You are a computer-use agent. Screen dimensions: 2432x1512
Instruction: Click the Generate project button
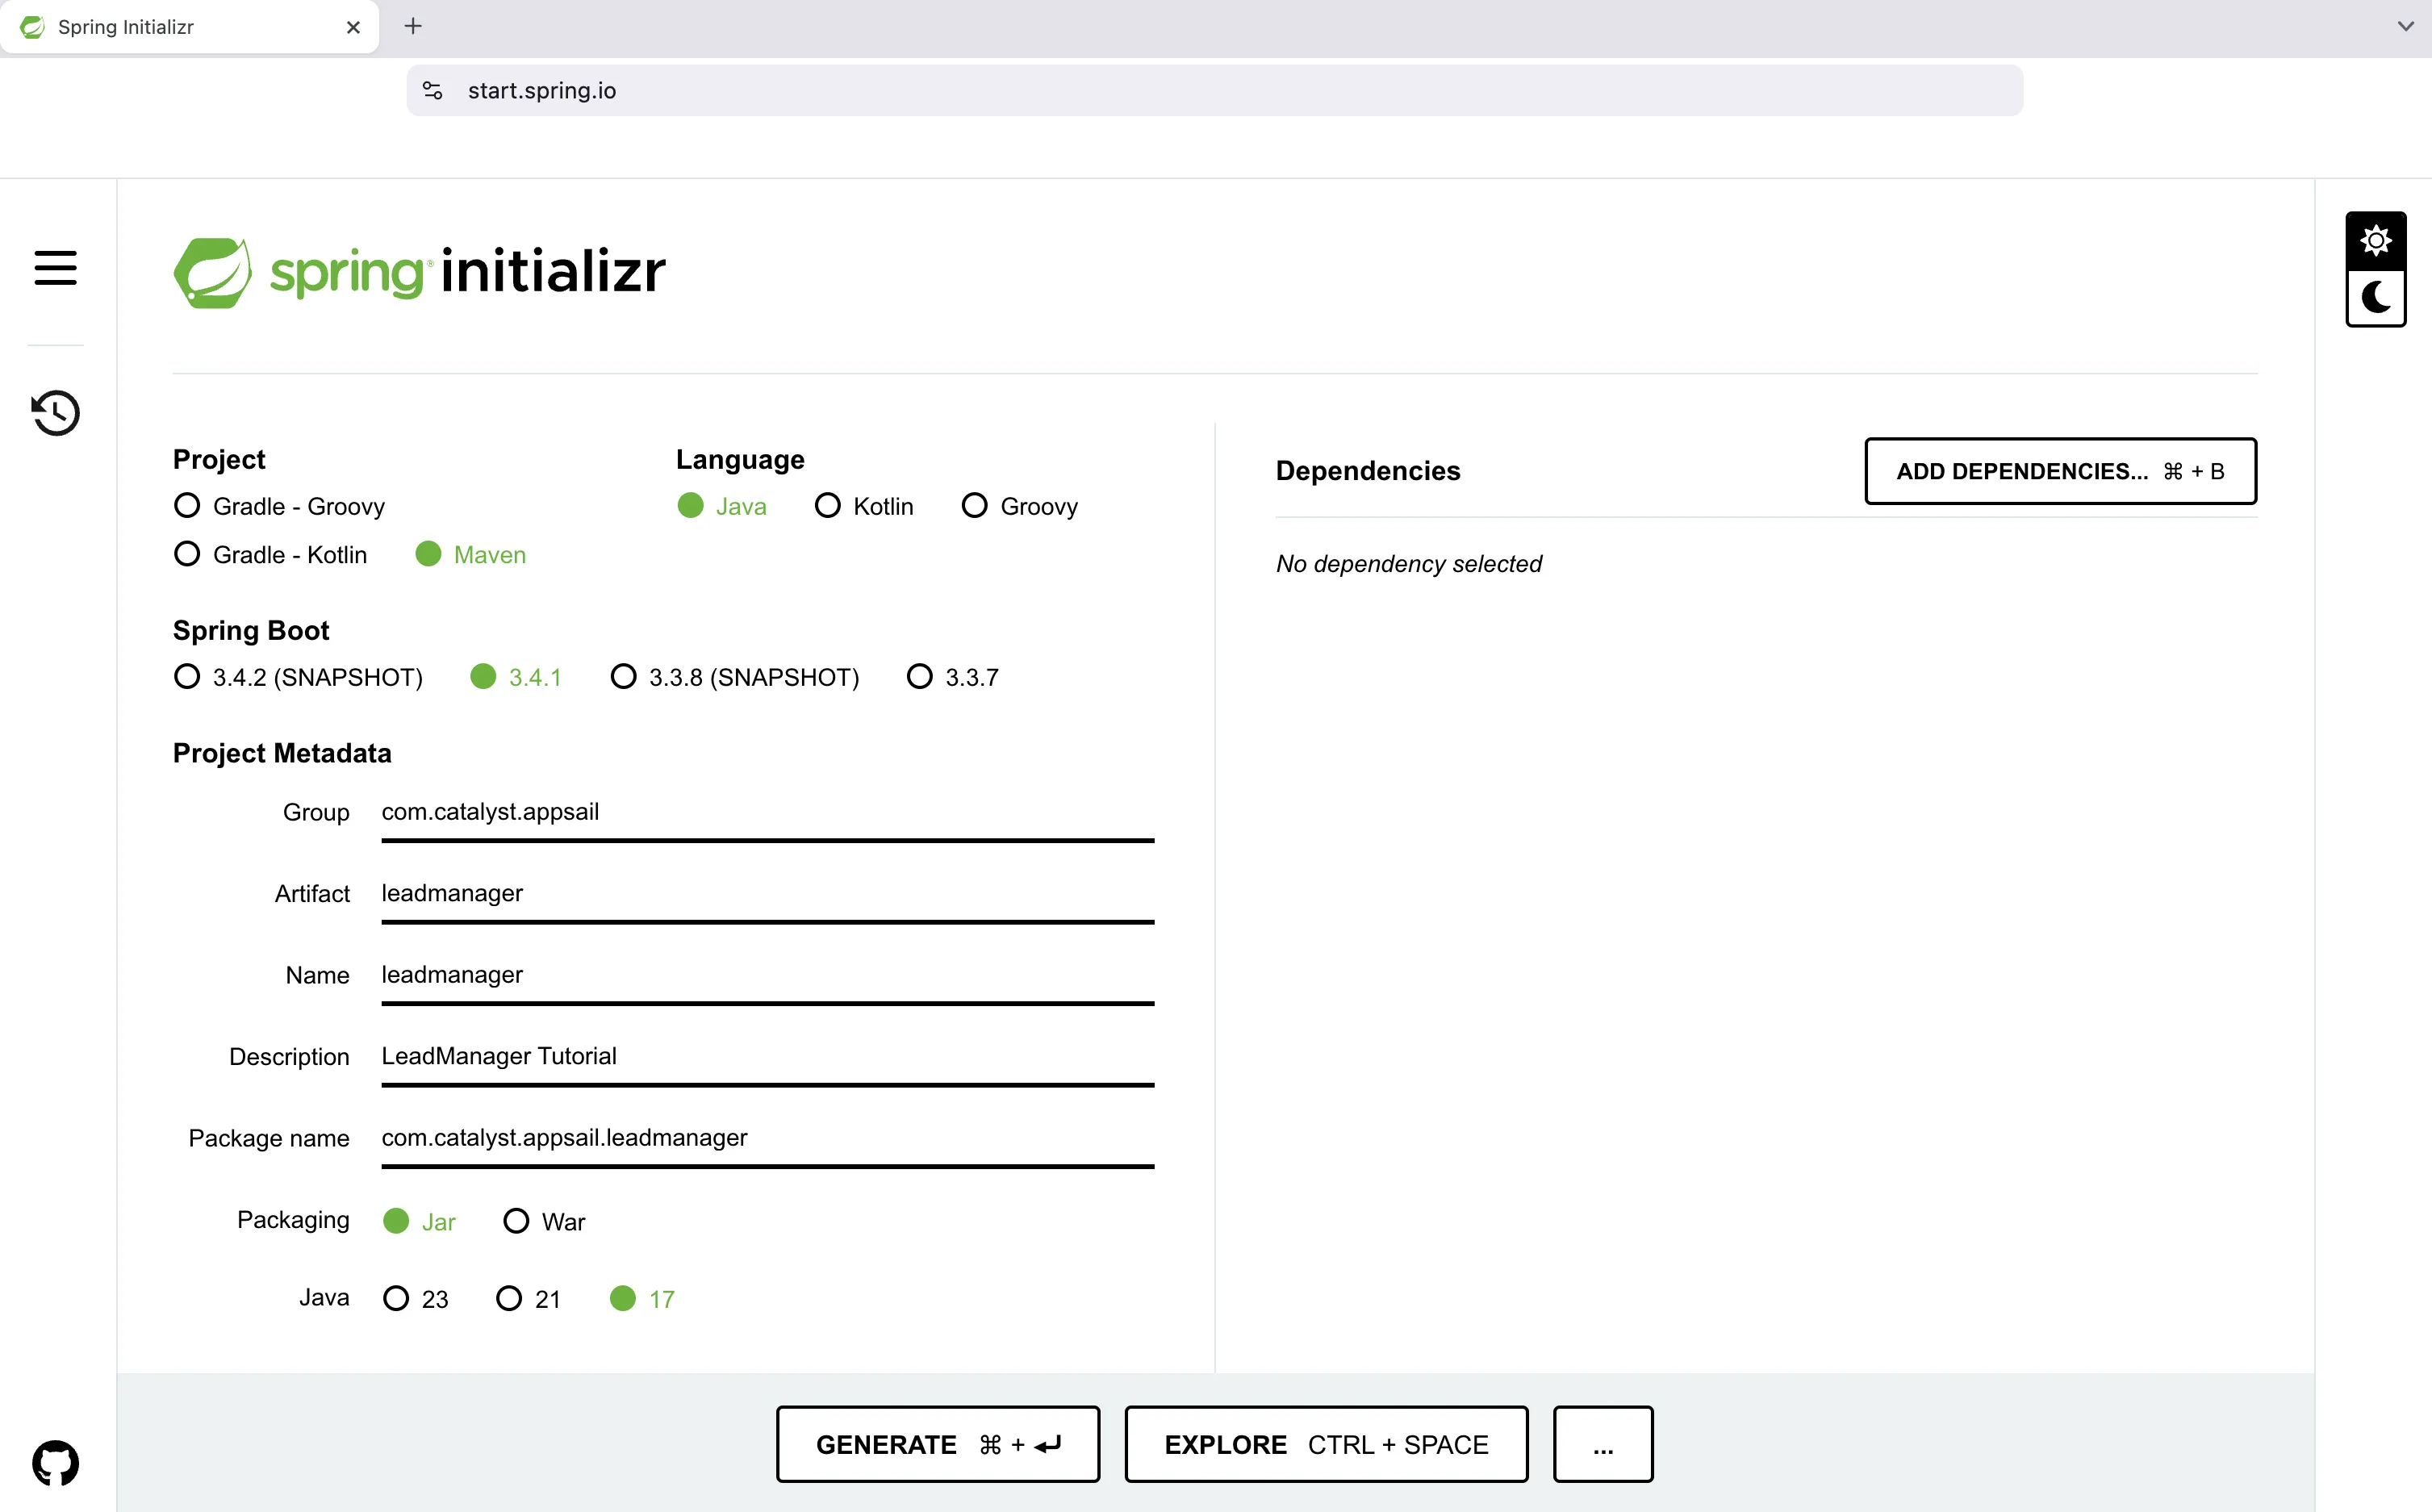click(x=937, y=1444)
